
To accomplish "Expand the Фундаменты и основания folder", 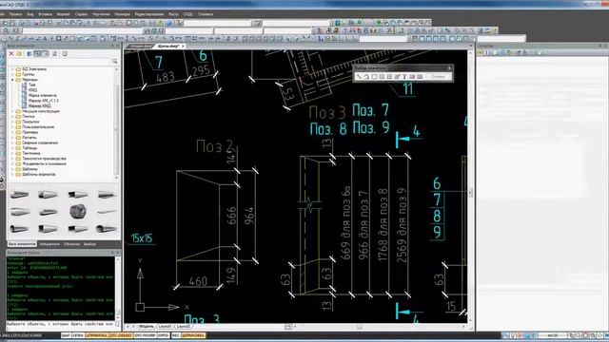I will 12,163.
